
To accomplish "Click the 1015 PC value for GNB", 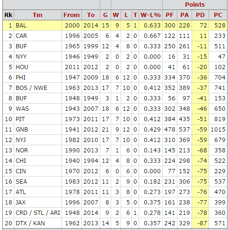I will (x=218, y=130).
